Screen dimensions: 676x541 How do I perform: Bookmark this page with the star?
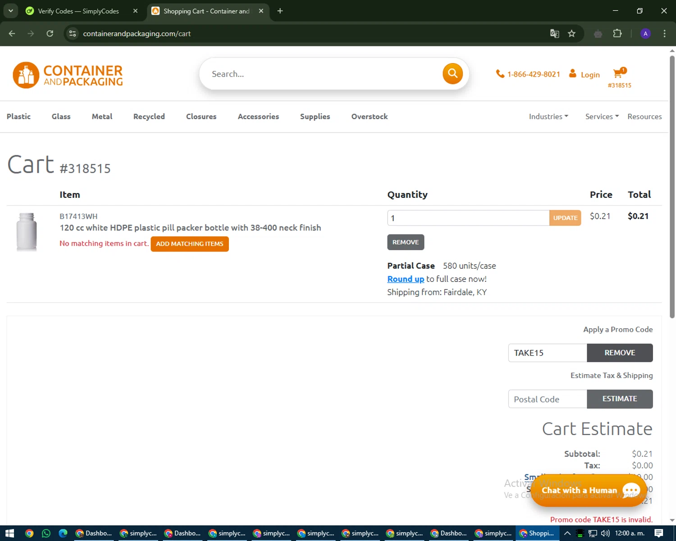(x=571, y=33)
